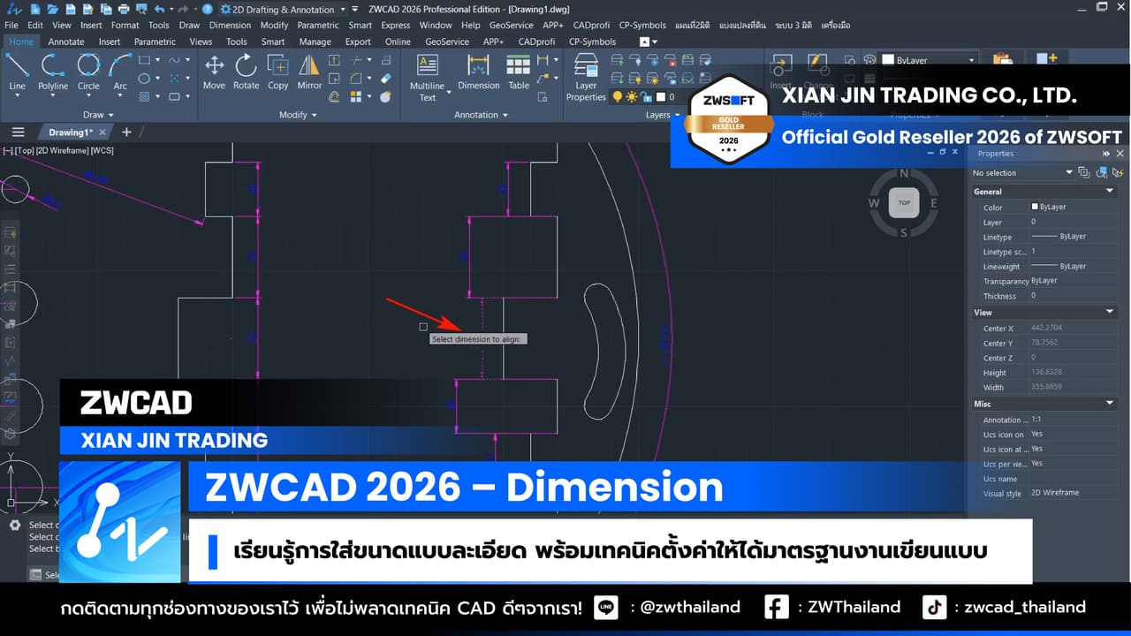
Task: Select the Polyline tool
Action: [x=53, y=72]
